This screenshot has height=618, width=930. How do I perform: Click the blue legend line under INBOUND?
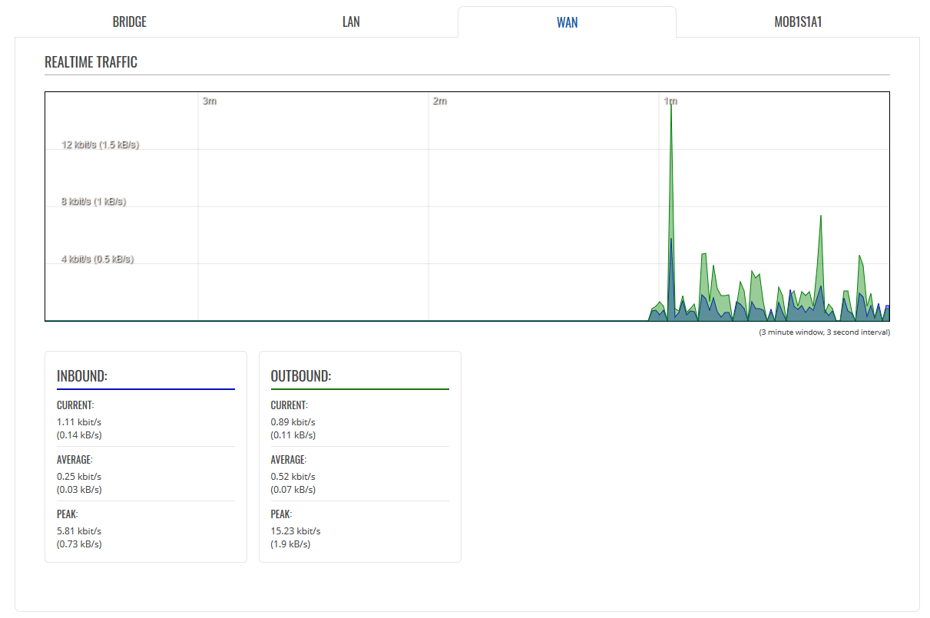point(146,389)
